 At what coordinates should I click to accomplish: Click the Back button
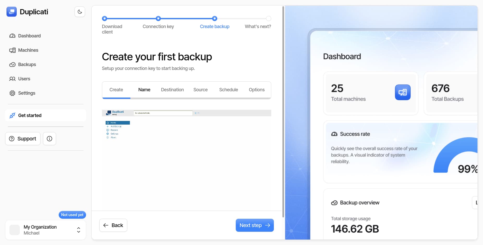(113, 225)
